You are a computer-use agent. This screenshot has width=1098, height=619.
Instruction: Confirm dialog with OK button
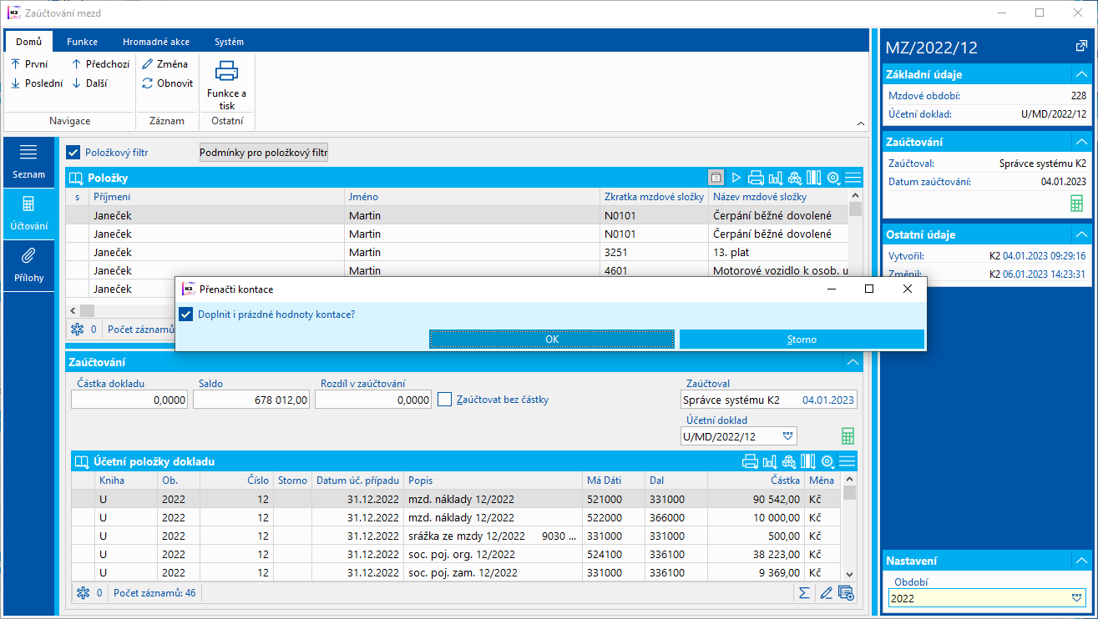(x=552, y=340)
